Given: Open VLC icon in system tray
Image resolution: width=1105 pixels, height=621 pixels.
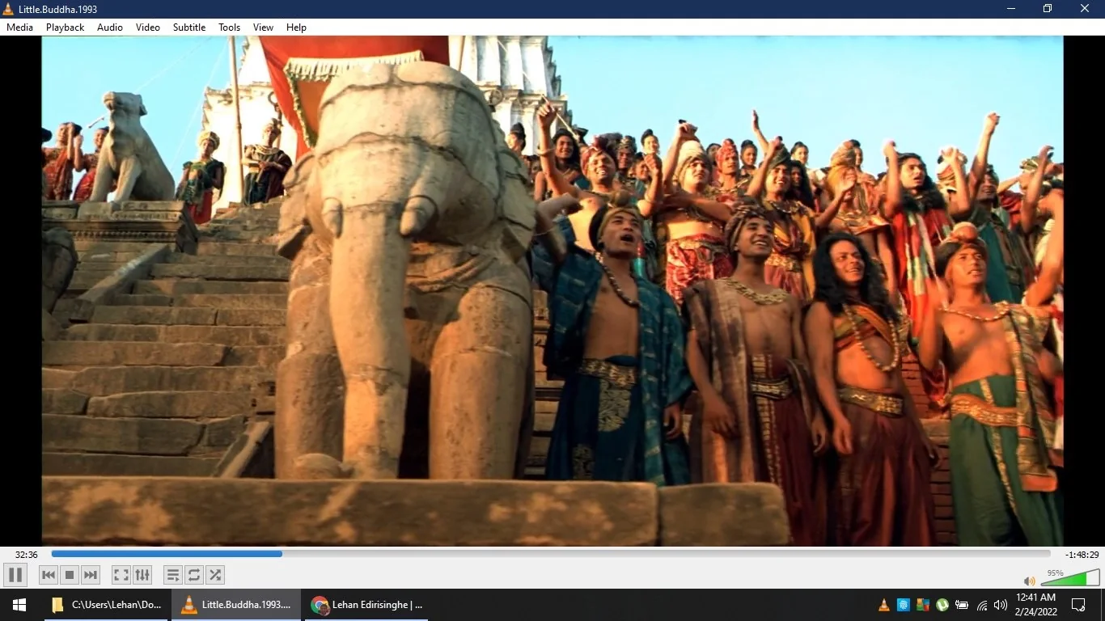Looking at the screenshot, I should click(x=884, y=605).
